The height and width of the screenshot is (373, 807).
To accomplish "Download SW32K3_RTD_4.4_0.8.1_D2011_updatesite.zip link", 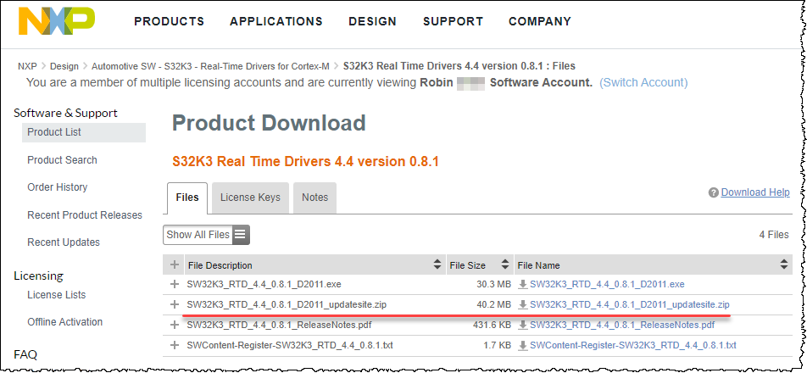I will click(x=630, y=304).
